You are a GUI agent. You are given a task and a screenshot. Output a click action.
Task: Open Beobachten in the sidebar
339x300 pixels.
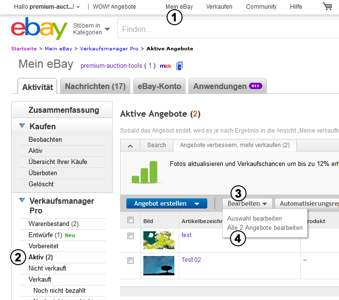pyautogui.click(x=45, y=139)
